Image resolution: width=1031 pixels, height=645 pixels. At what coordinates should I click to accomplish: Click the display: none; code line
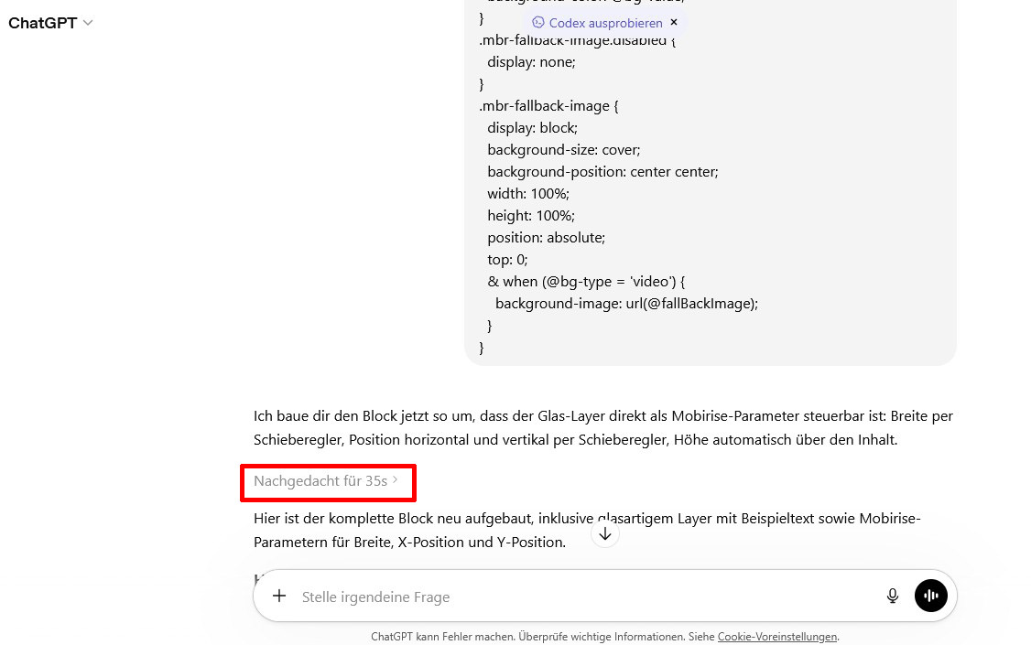pyautogui.click(x=531, y=62)
